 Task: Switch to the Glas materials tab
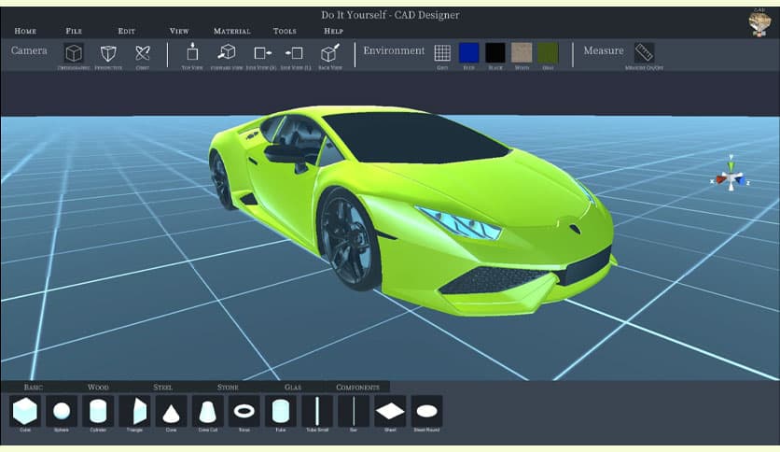click(293, 387)
